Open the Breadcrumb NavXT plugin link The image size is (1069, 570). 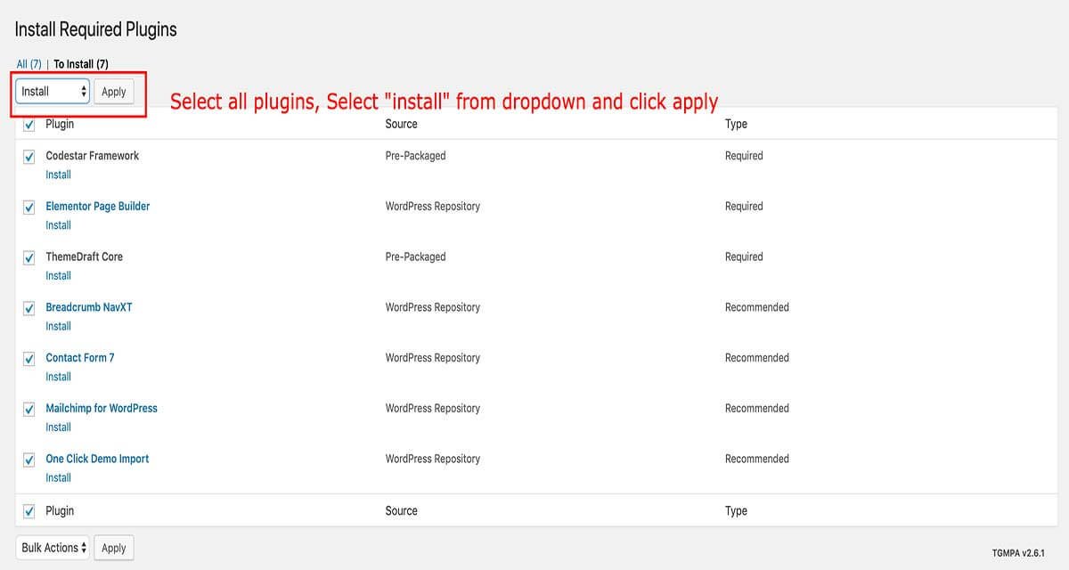coord(89,307)
